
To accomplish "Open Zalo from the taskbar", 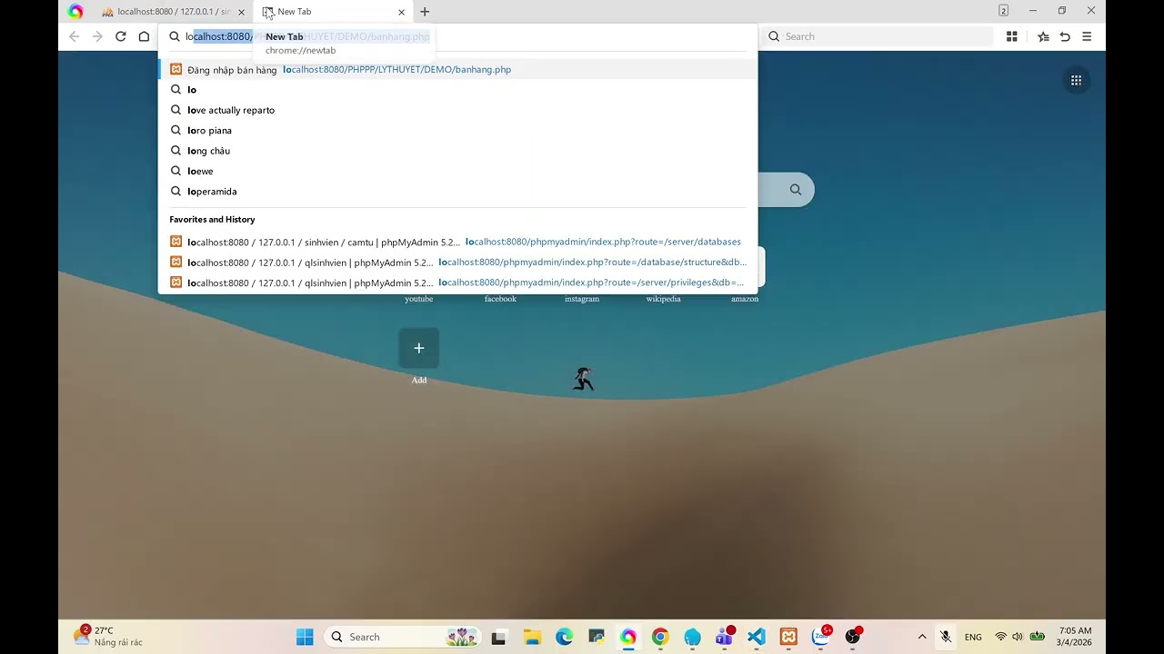I will pyautogui.click(x=821, y=637).
